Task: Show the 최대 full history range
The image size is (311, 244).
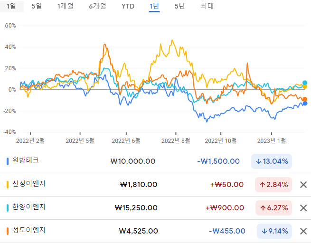Action: pyautogui.click(x=207, y=6)
